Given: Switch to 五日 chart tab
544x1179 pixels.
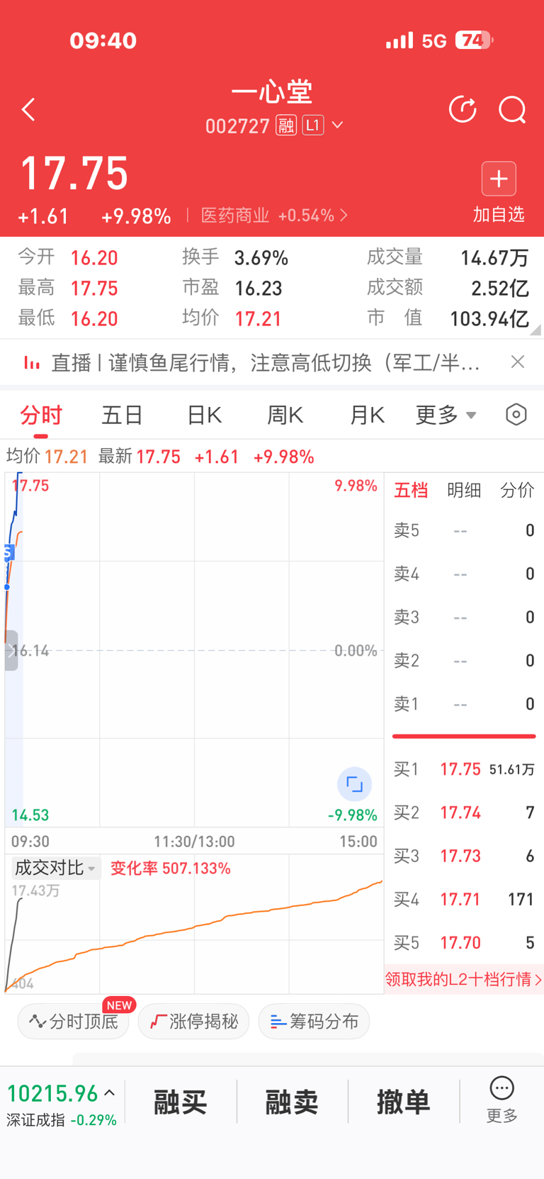Looking at the screenshot, I should click(123, 415).
